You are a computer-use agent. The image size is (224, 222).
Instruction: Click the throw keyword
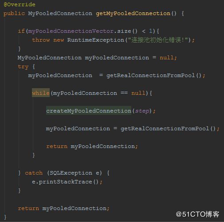pos(41,40)
